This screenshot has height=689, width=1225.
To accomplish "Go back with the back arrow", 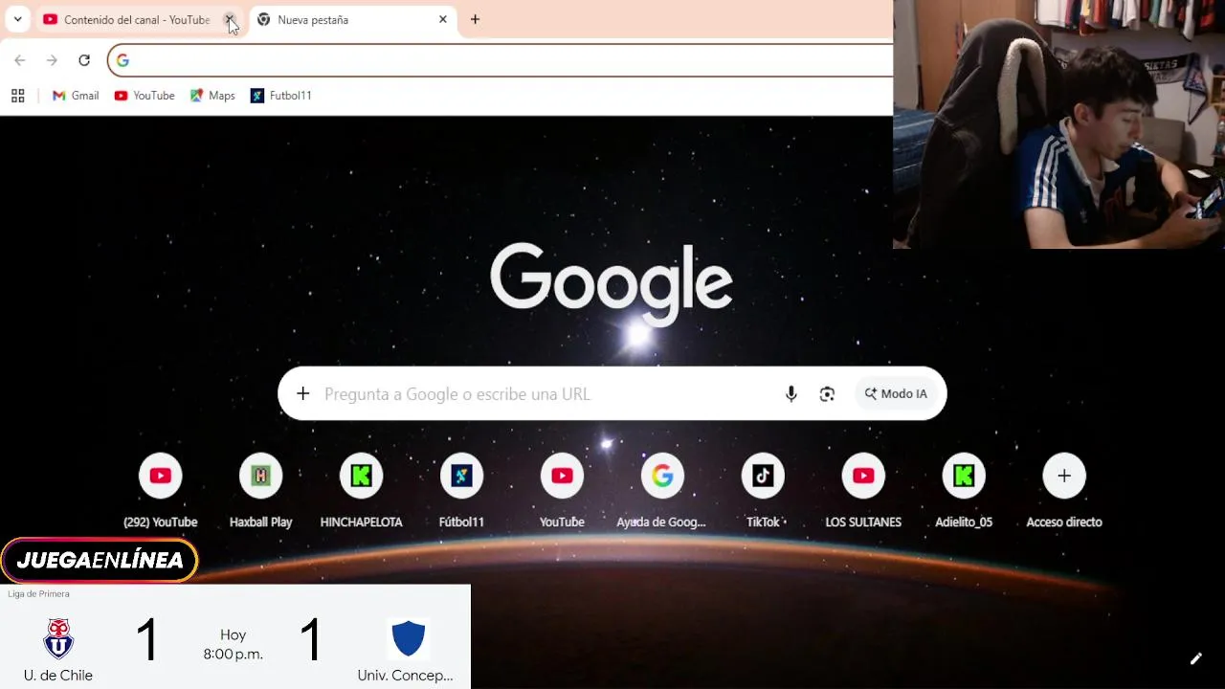I will (x=19, y=60).
